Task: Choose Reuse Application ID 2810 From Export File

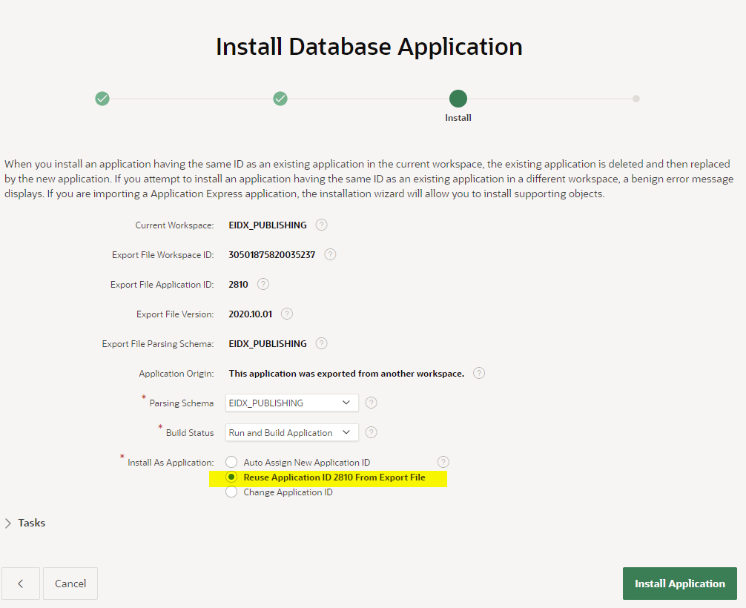Action: (x=232, y=478)
